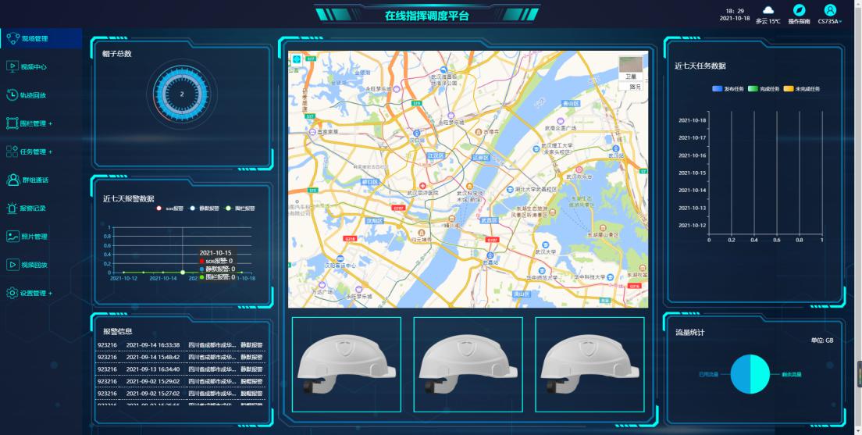Open the CS735A user account dropdown

tap(830, 14)
